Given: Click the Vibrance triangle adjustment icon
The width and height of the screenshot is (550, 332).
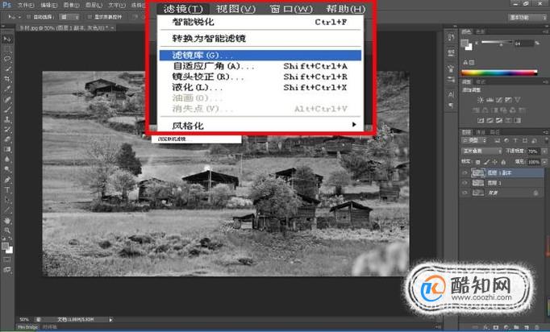Looking at the screenshot, I should pos(518,100).
